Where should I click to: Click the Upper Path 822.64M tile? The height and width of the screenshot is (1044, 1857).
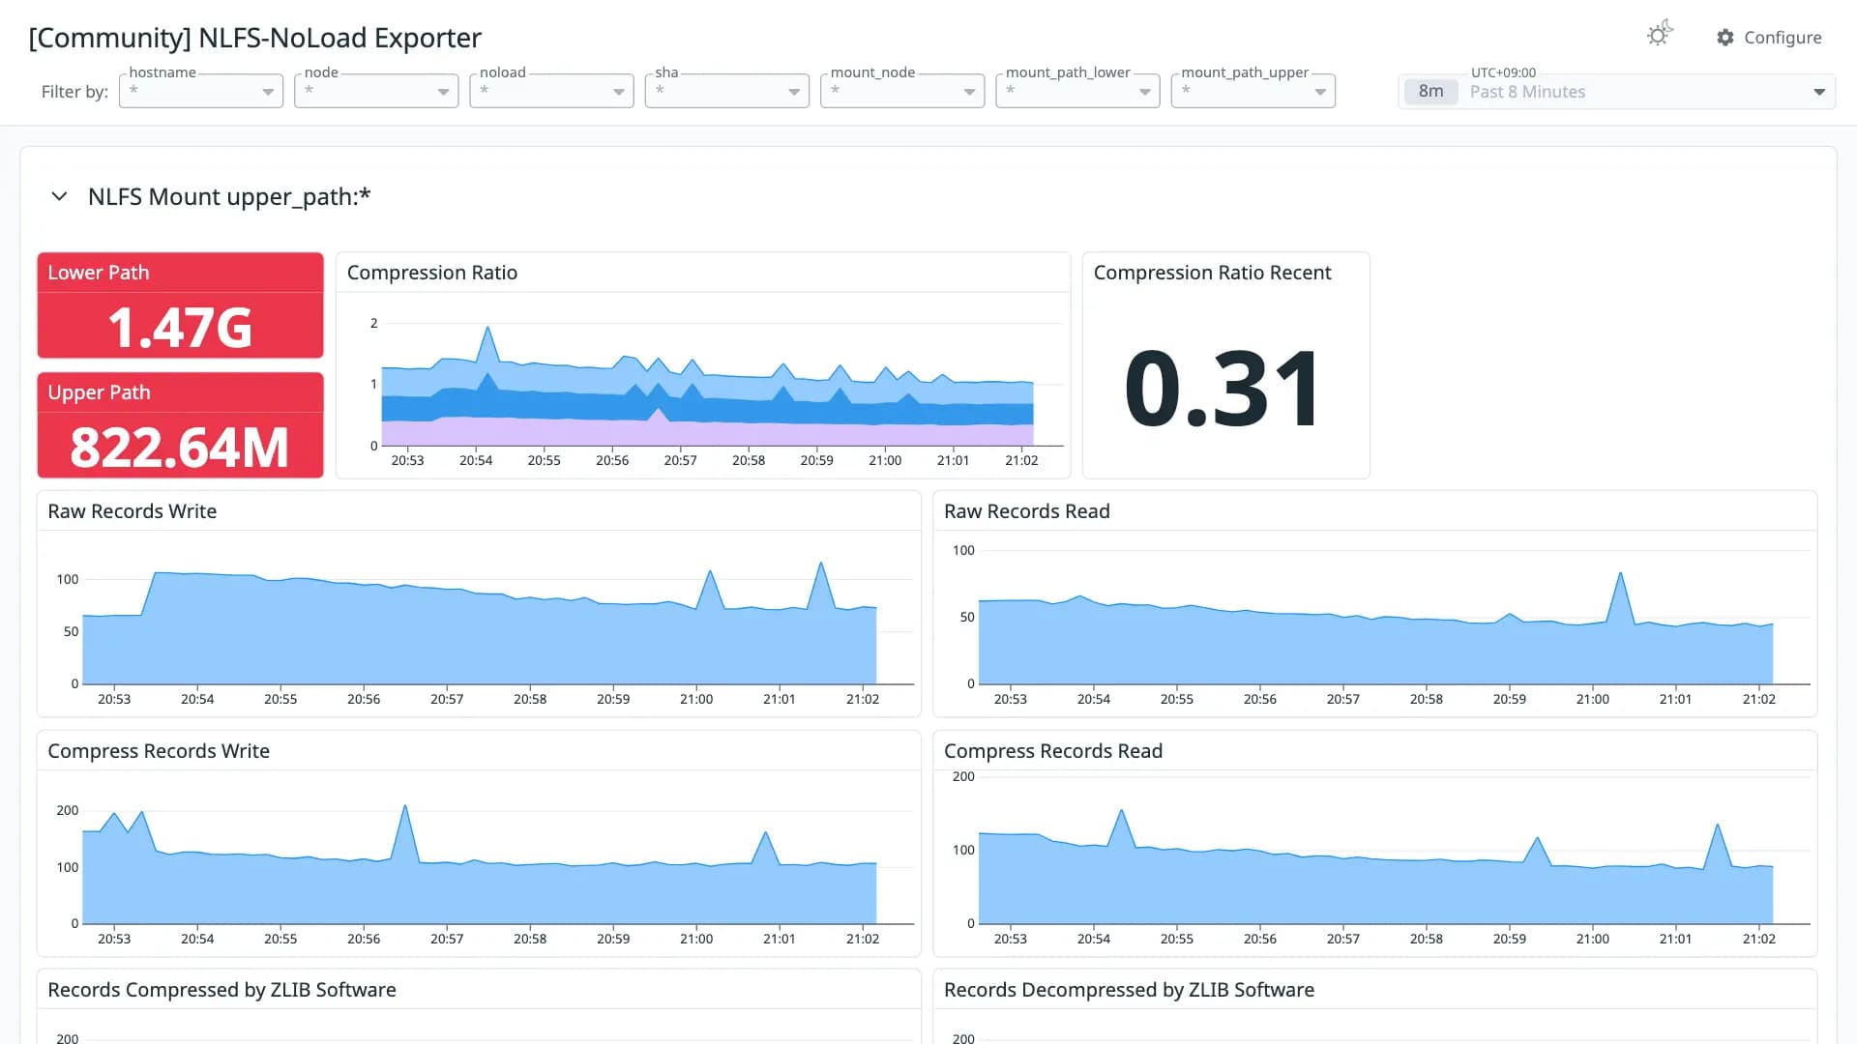(x=180, y=425)
